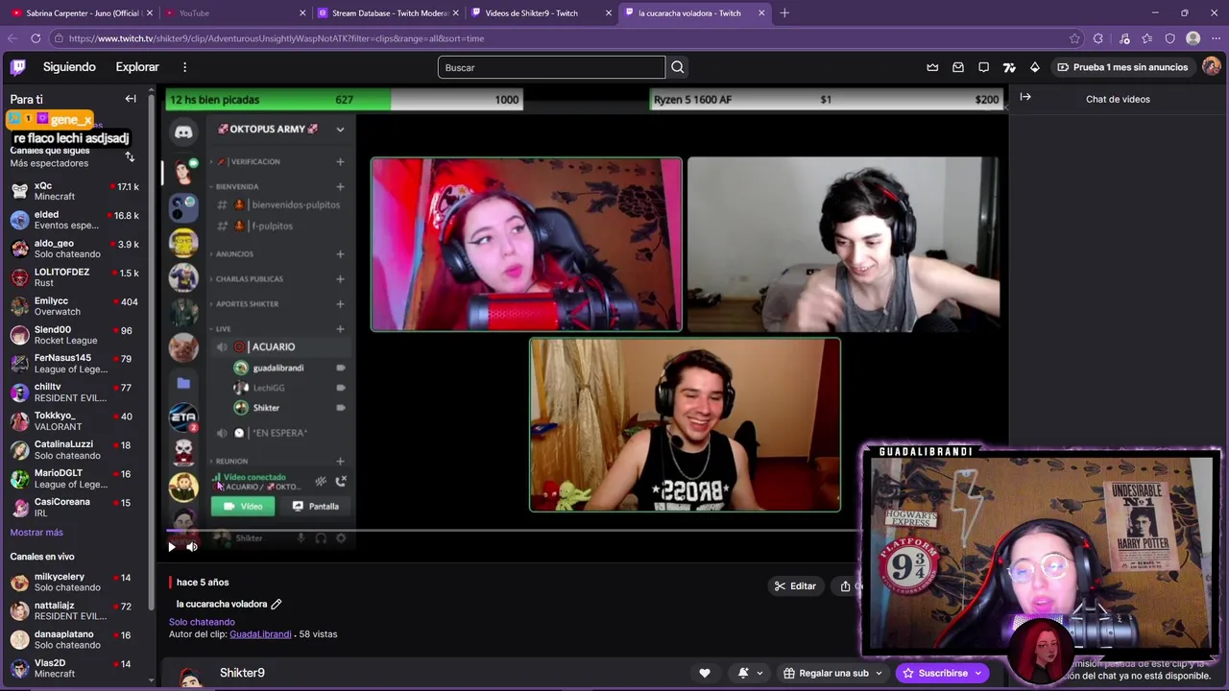Open the three-dot more menu
1229x691 pixels.
tap(184, 67)
